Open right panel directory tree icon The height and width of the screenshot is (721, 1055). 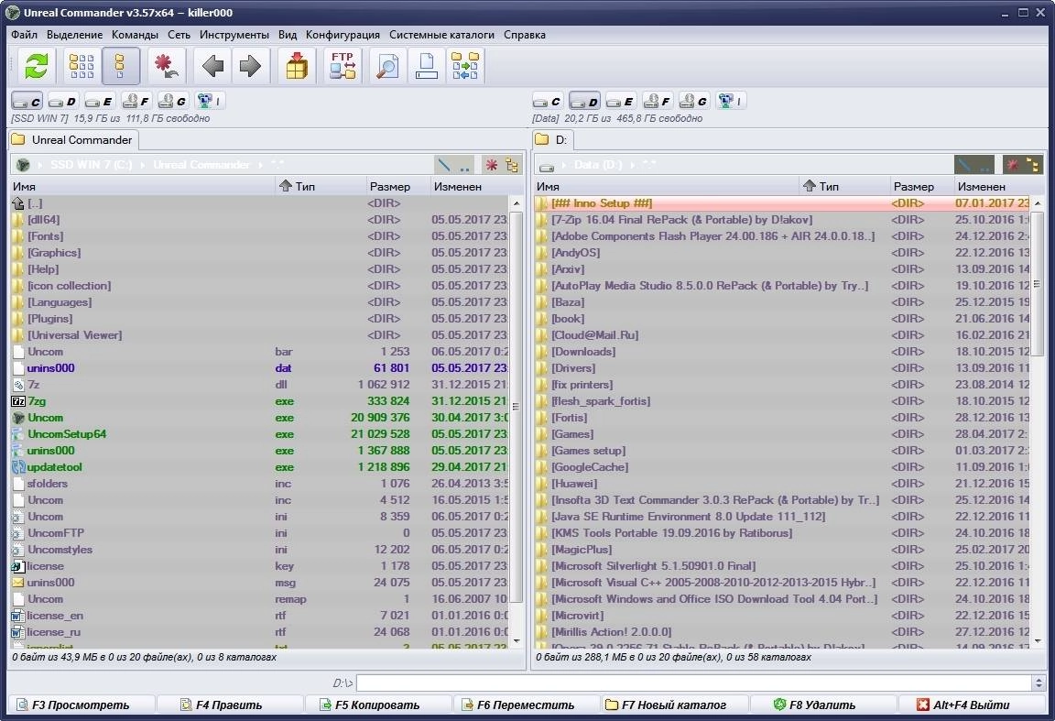click(1033, 164)
